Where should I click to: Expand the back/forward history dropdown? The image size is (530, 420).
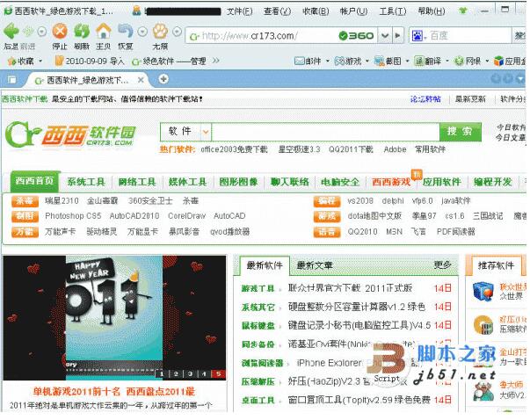(42, 32)
